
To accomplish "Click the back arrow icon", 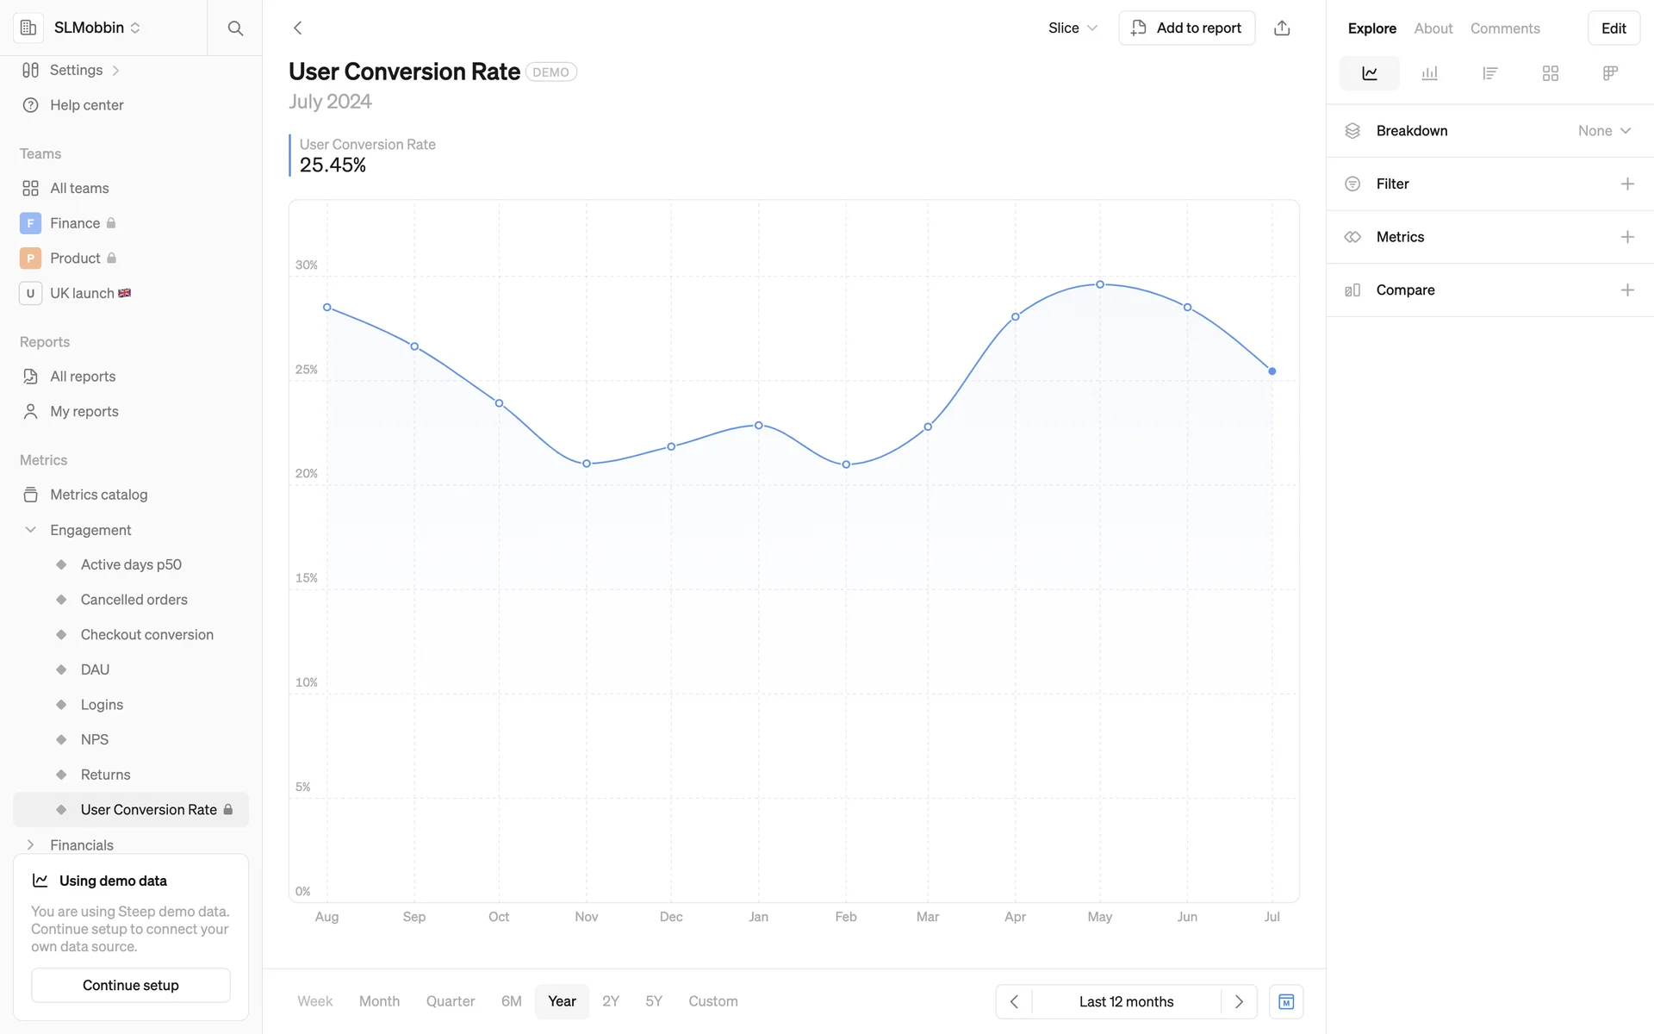I will [298, 28].
